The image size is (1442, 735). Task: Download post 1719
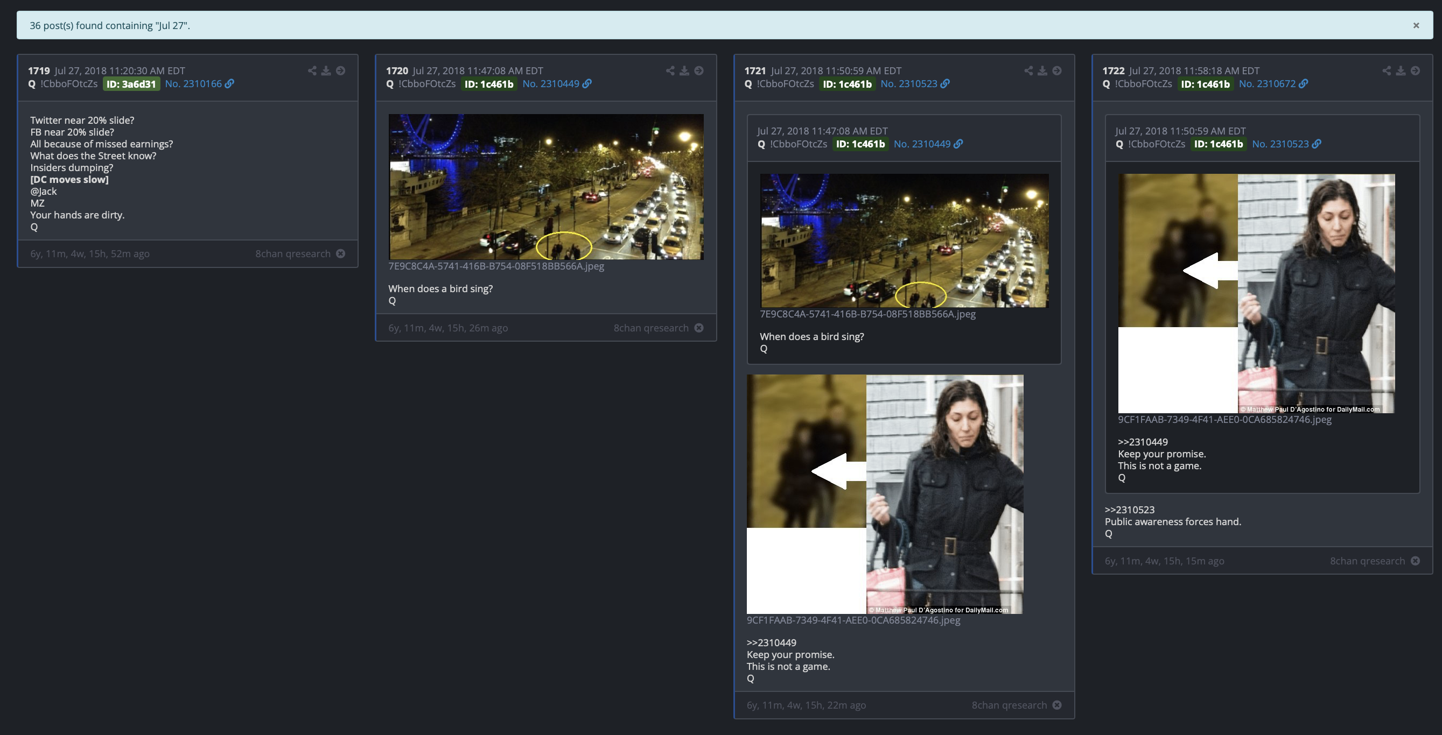[326, 70]
